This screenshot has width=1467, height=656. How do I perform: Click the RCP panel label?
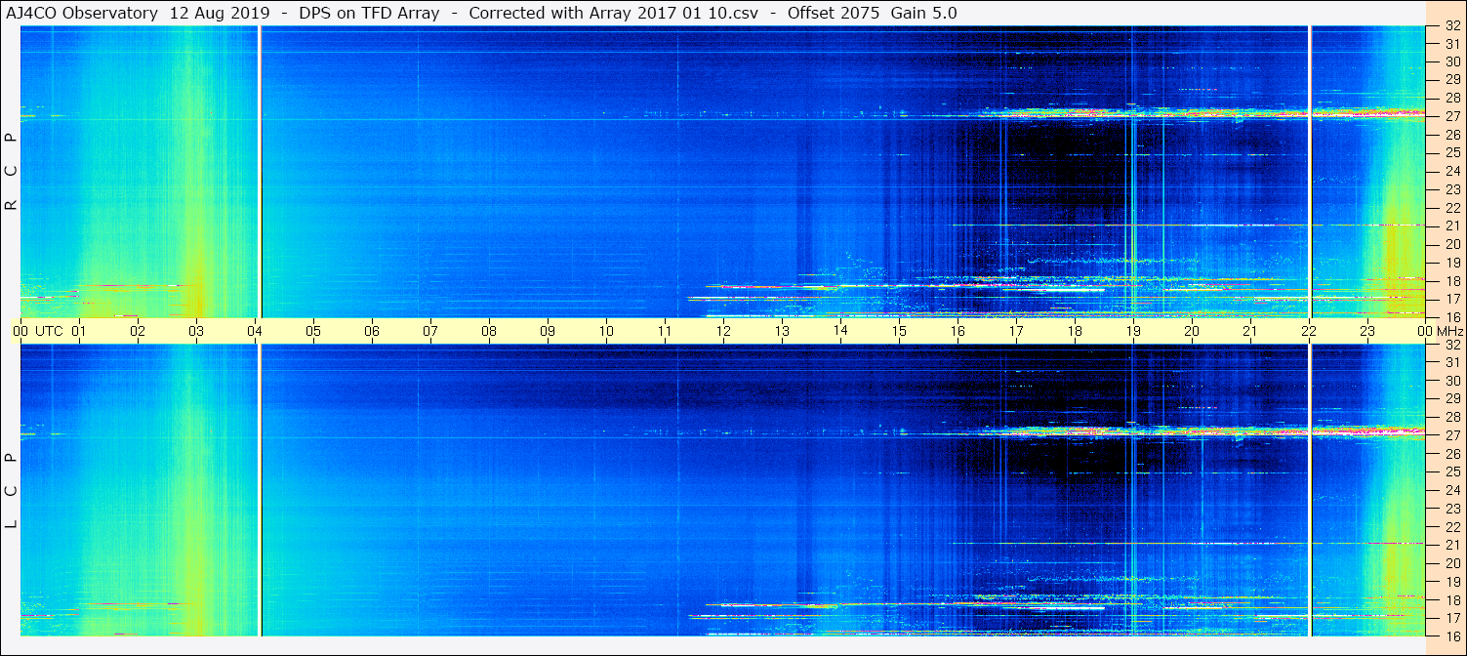12,171
